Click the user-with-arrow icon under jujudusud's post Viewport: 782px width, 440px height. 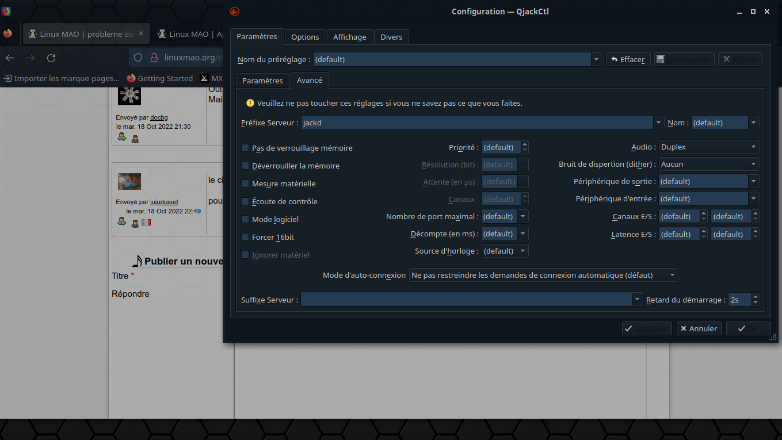pyautogui.click(x=122, y=221)
